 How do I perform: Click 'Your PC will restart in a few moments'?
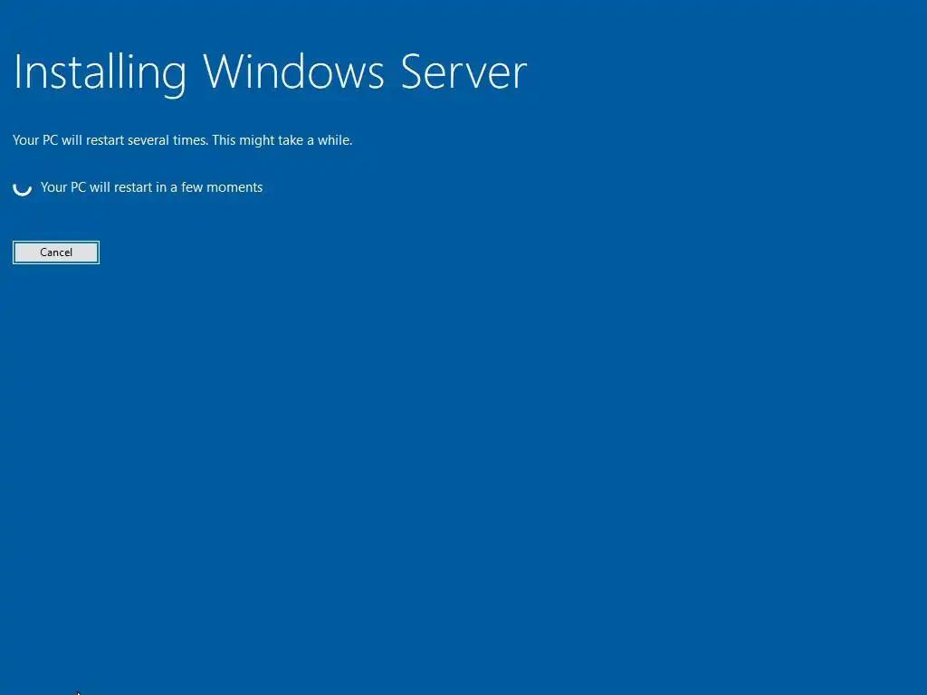click(x=151, y=187)
